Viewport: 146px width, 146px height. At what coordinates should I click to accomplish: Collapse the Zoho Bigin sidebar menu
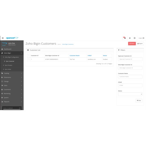(x=12, y=53)
